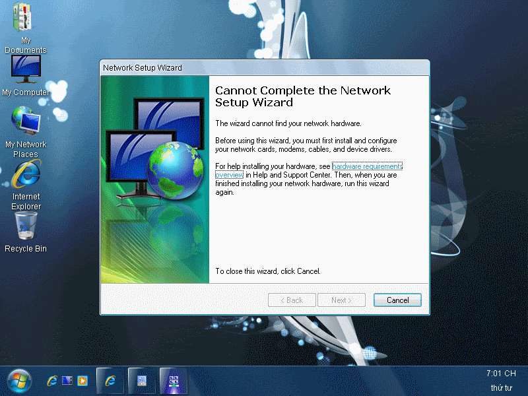This screenshot has width=528, height=396.
Task: Click the 'thứ tư' day label on the taskbar
Action: click(501, 388)
